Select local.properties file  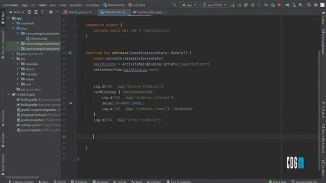point(39,130)
